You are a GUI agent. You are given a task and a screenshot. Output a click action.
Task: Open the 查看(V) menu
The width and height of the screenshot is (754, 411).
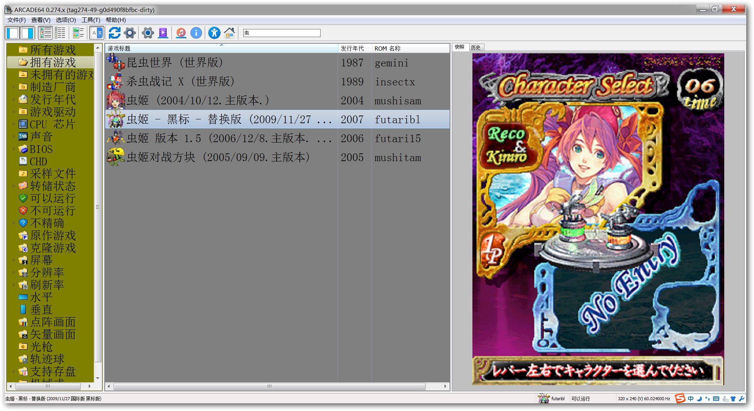pyautogui.click(x=41, y=20)
